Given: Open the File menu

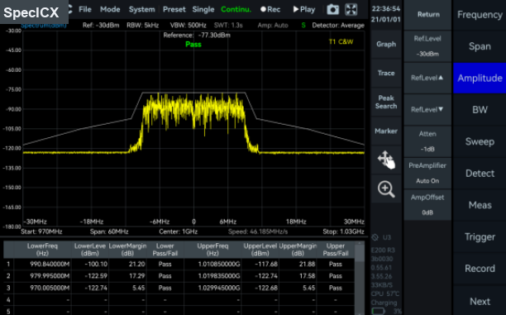Looking at the screenshot, I should 85,9.
